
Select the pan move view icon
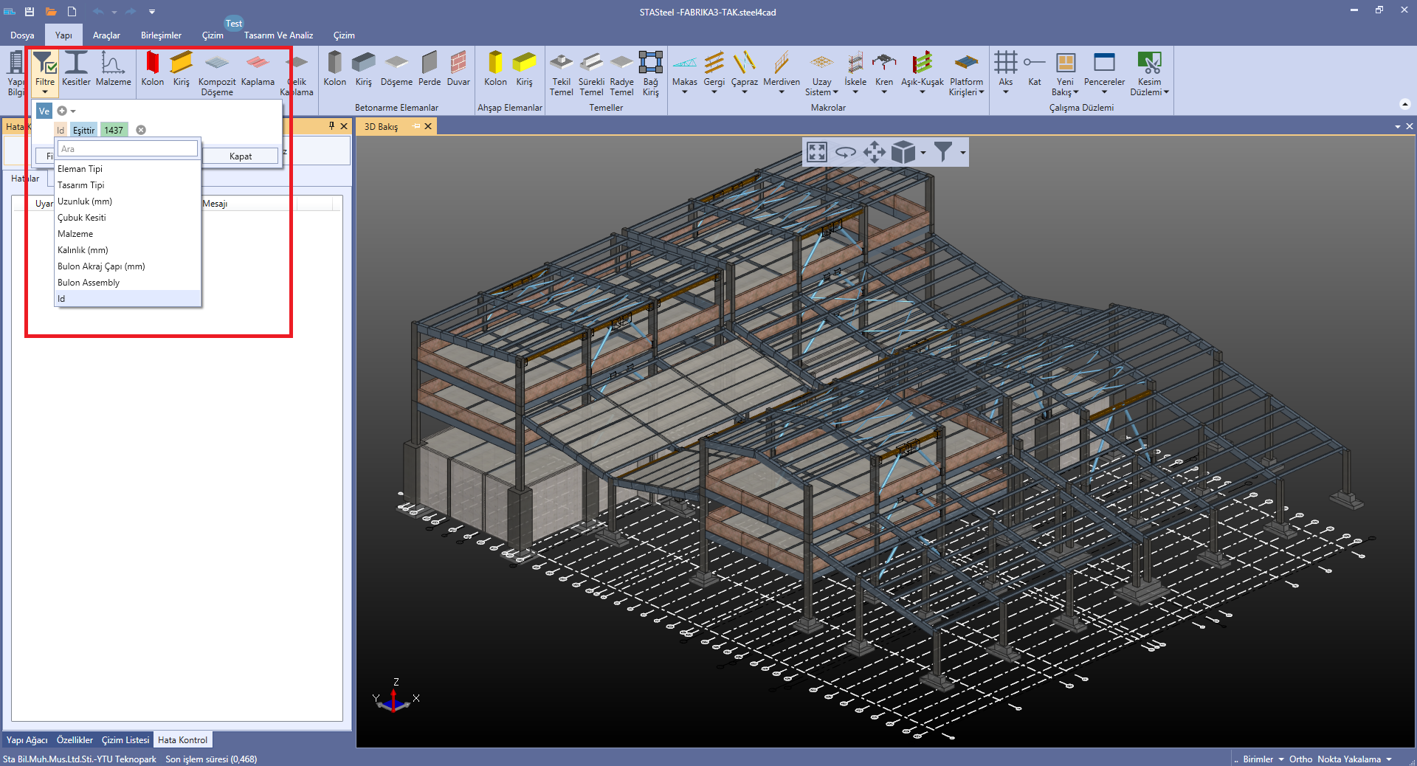(x=874, y=153)
